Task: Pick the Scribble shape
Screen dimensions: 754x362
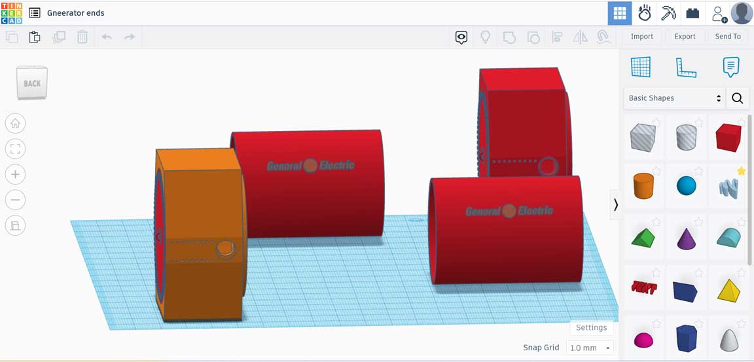Action: [728, 187]
